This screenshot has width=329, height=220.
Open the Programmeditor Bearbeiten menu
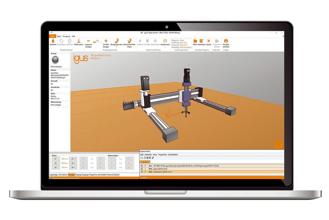click(x=148, y=155)
